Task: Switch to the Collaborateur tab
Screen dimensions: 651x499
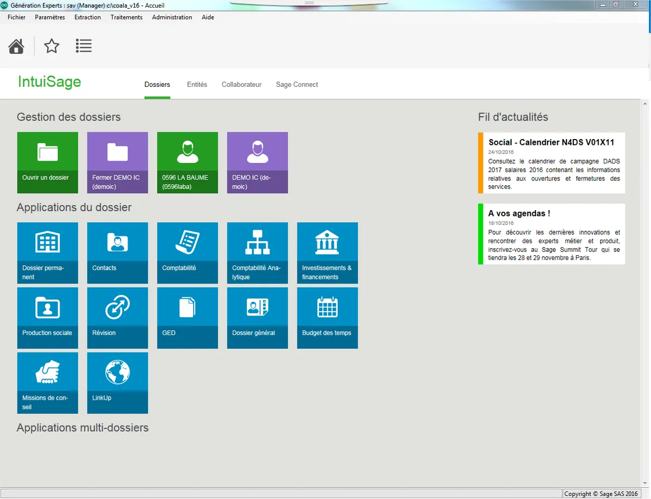Action: (241, 85)
